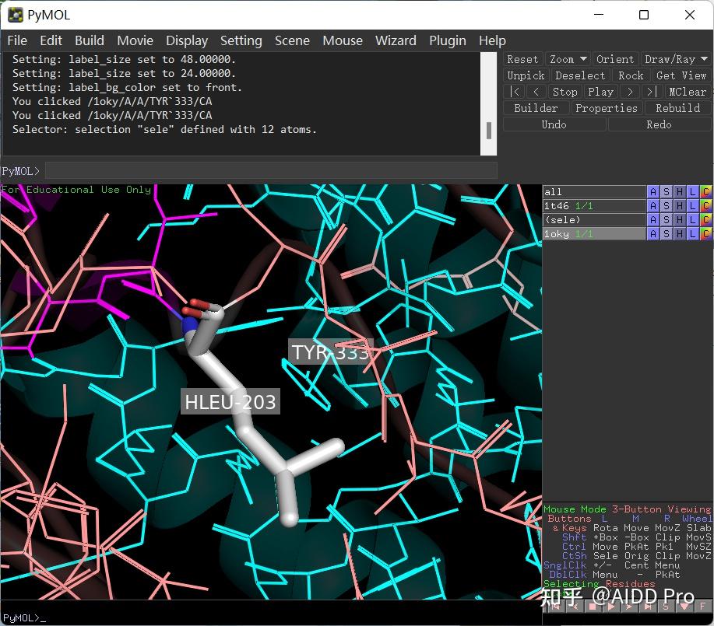The image size is (714, 626).
Task: Click the Deselect button
Action: (x=580, y=75)
